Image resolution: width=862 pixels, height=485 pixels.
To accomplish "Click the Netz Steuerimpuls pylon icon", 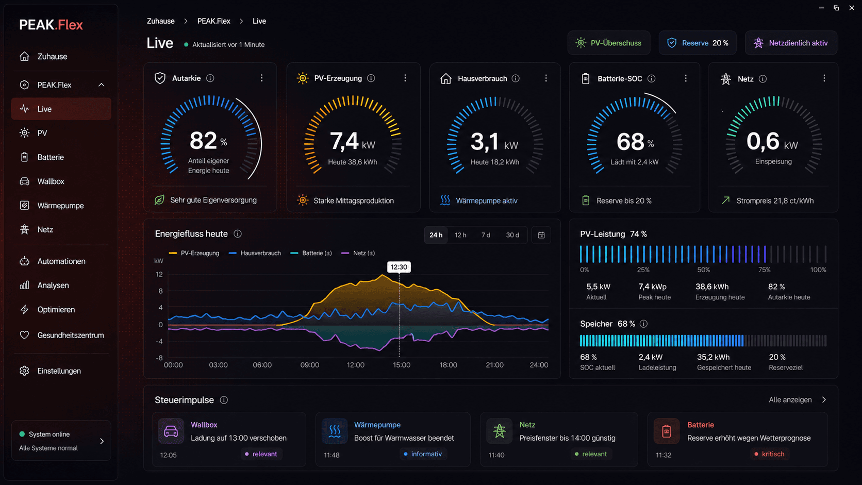I will [500, 431].
